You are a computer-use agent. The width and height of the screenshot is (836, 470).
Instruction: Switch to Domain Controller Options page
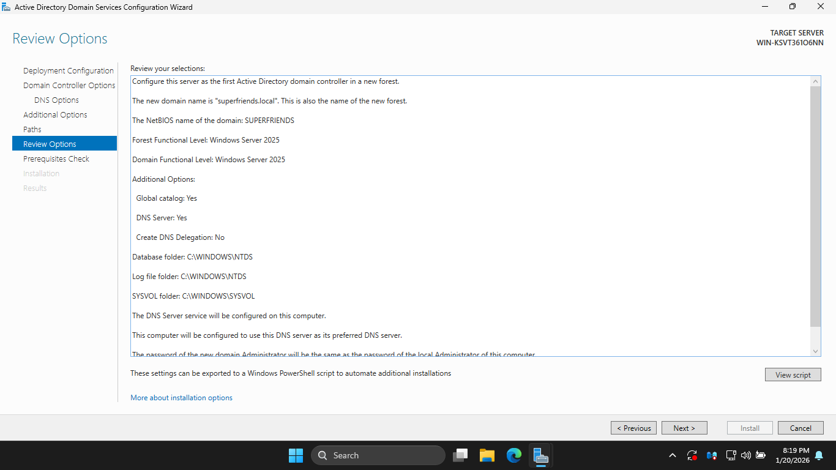(69, 86)
